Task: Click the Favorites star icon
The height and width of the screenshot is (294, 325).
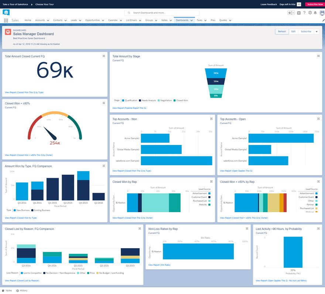Action: click(x=290, y=13)
